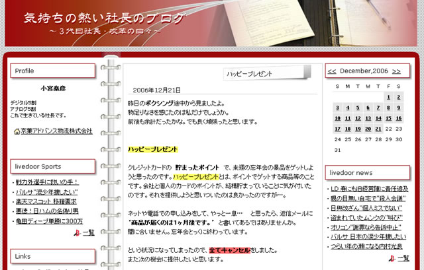Open 京葉アドバンス物流株式会社 company link
The height and width of the screenshot is (270, 424).
coord(56,131)
